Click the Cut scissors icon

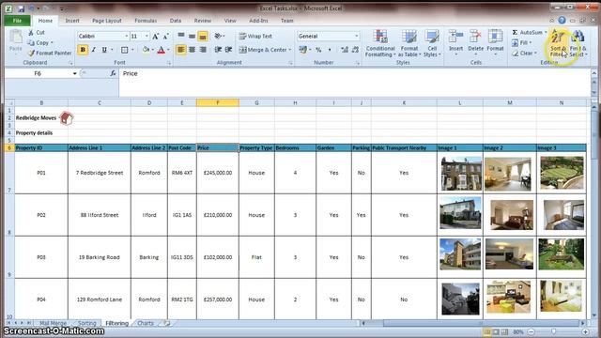click(31, 33)
